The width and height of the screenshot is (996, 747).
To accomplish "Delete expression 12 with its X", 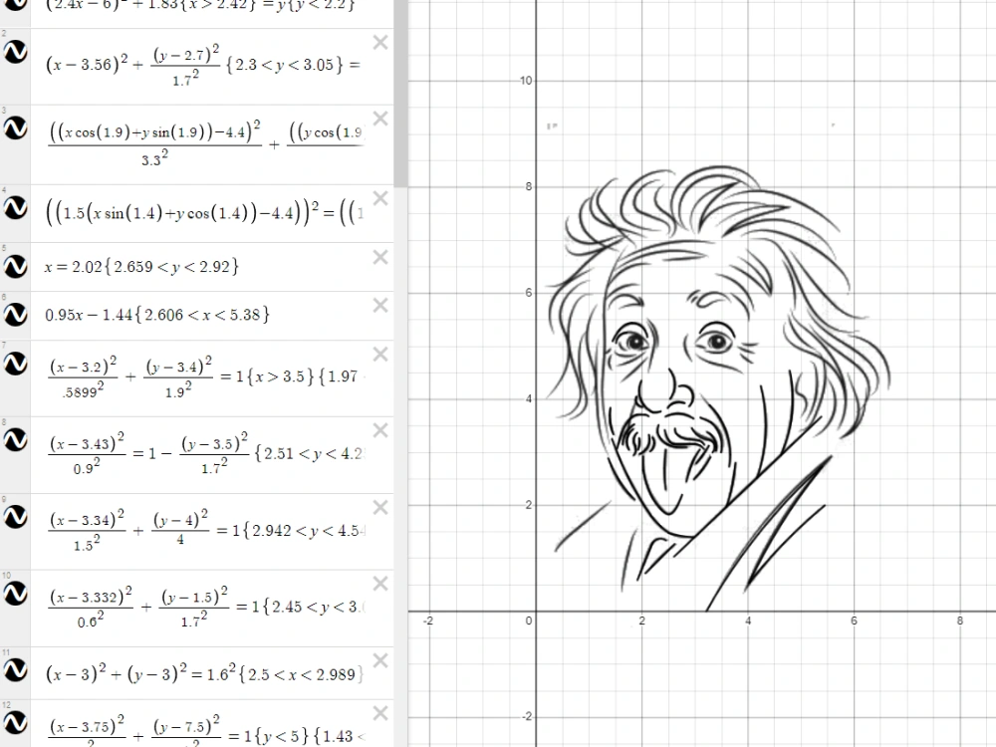I will [x=380, y=713].
